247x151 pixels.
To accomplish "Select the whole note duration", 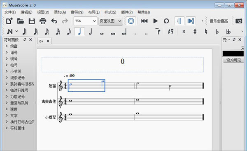I will tap(102, 34).
